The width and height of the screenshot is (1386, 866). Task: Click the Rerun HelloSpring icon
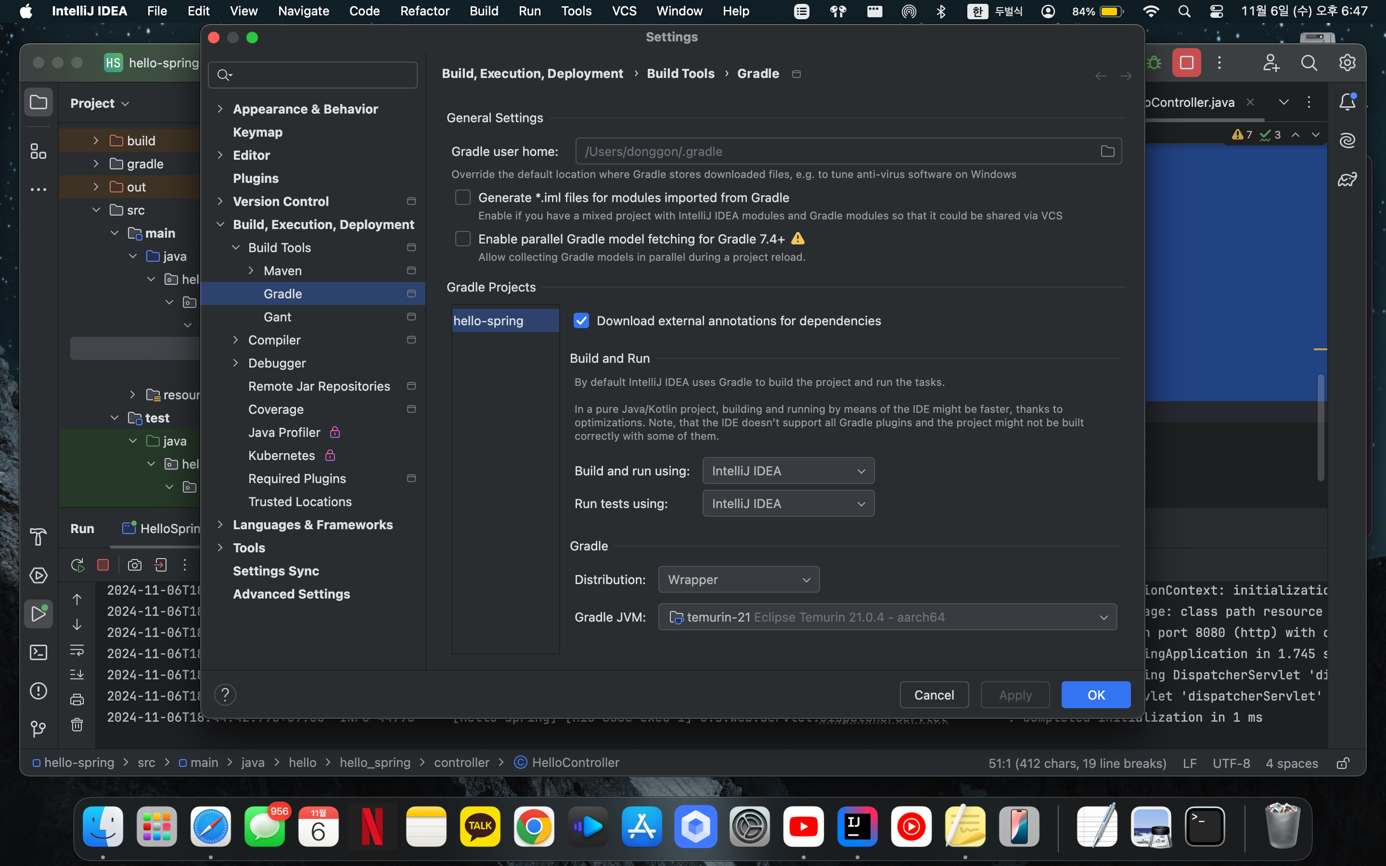pos(77,565)
